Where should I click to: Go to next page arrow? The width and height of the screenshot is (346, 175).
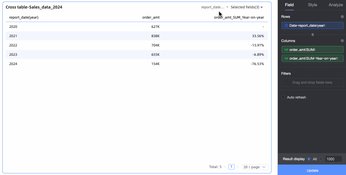238,167
